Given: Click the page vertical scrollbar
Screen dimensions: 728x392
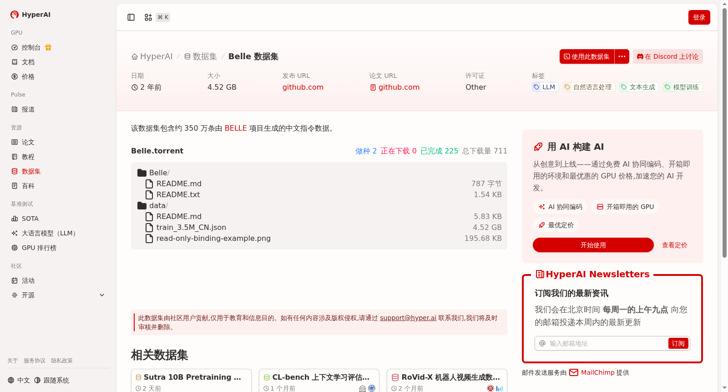Looking at the screenshot, I should click(x=725, y=132).
